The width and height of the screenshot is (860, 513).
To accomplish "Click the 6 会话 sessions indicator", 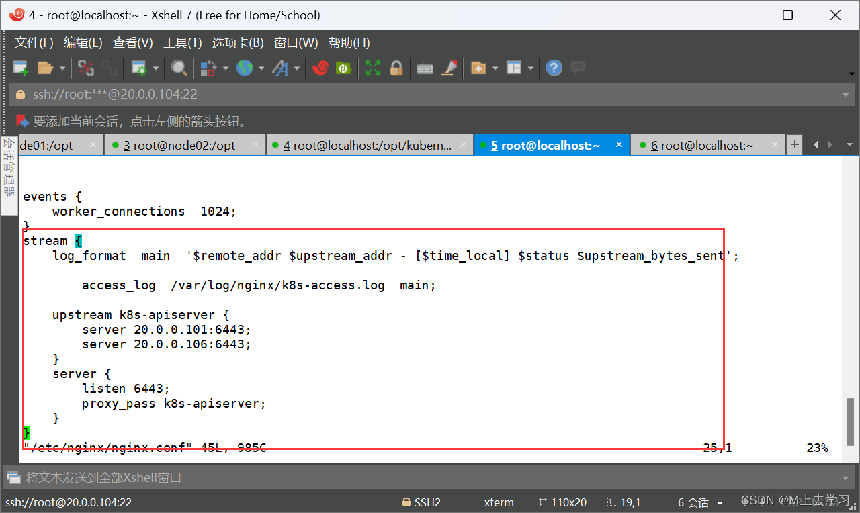I will pos(693,502).
